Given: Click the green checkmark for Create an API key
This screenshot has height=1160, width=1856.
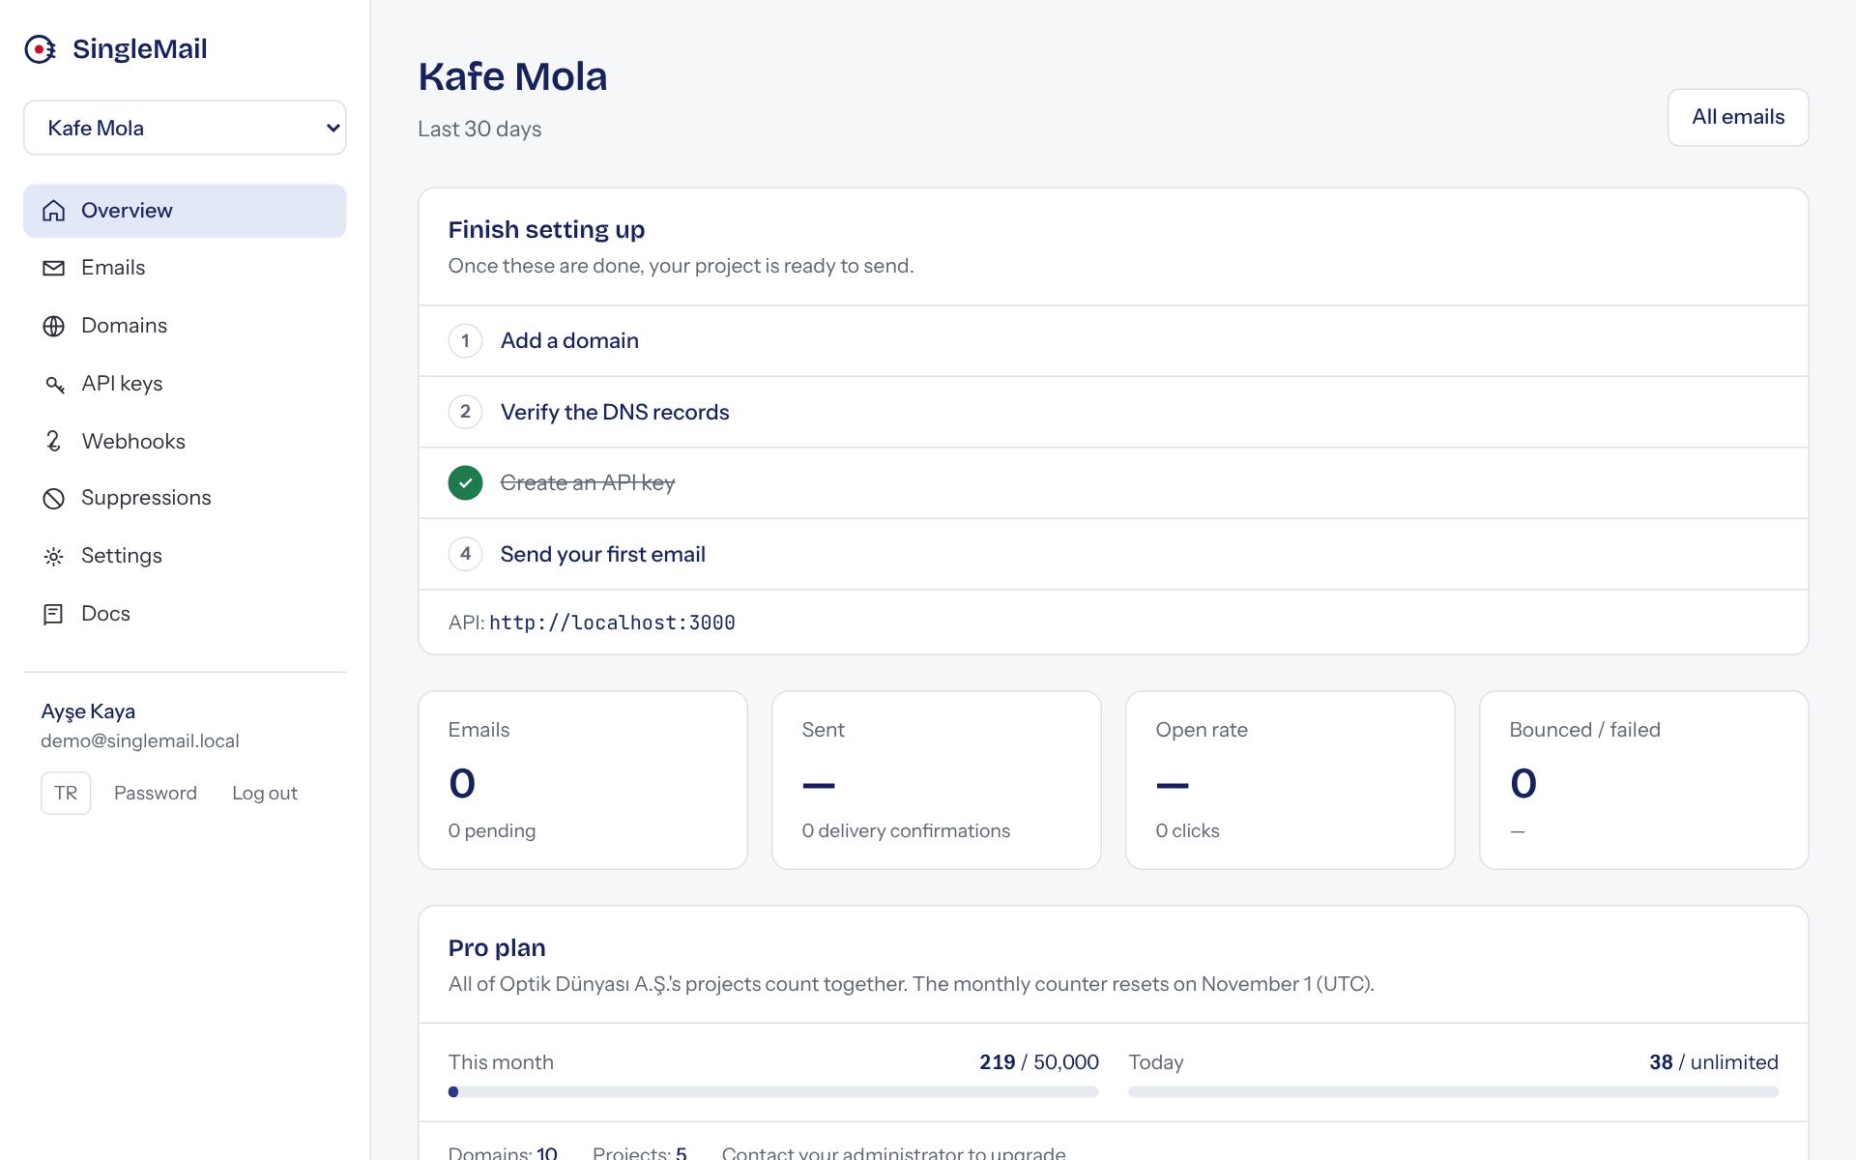Looking at the screenshot, I should (x=465, y=482).
